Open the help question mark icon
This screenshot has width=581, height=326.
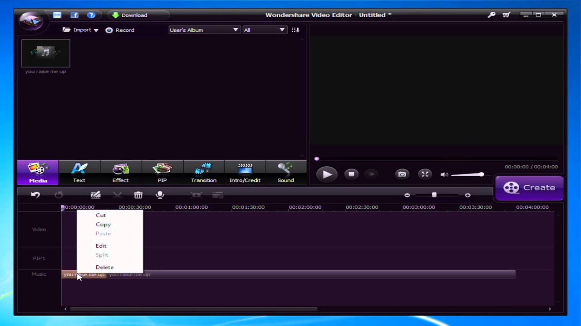91,15
